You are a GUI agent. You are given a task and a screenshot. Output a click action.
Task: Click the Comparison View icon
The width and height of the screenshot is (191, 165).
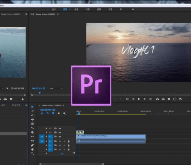[175, 99]
